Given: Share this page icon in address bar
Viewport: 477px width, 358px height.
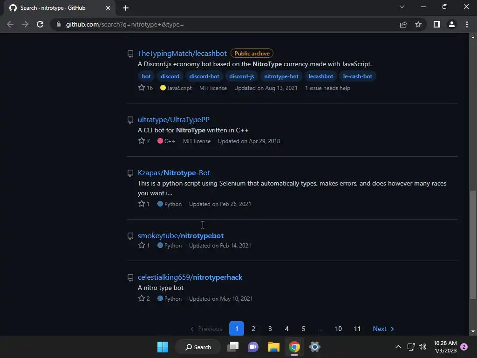Looking at the screenshot, I should [x=403, y=24].
